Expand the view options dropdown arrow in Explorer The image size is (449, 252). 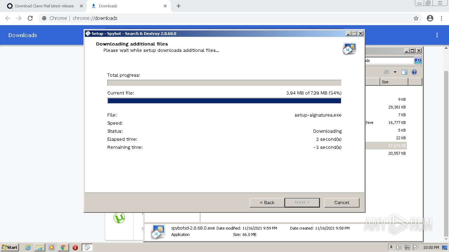(395, 72)
